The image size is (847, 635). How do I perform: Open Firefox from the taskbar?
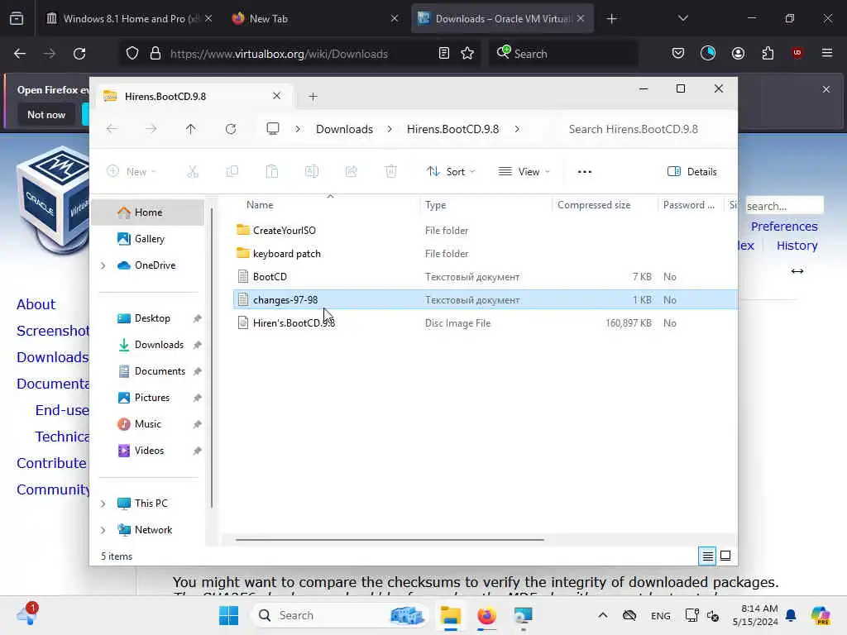click(x=486, y=615)
